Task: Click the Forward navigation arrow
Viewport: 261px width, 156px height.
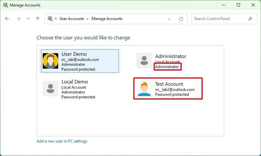Action: coord(18,19)
